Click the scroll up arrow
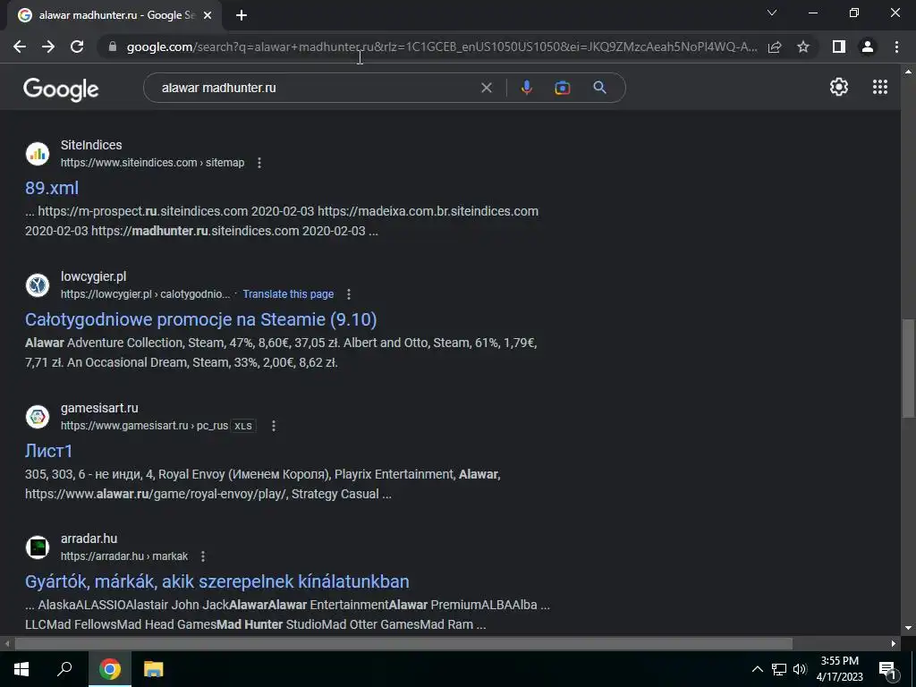This screenshot has width=916, height=687. pyautogui.click(x=908, y=72)
